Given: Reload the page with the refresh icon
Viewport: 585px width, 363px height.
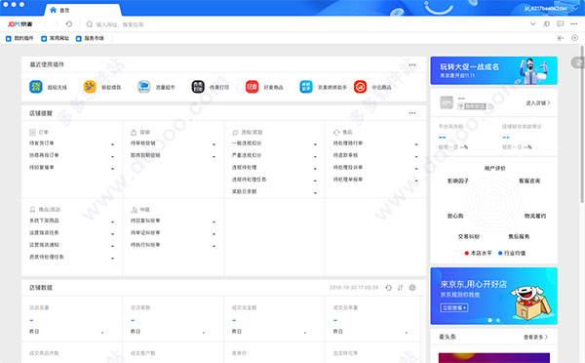Looking at the screenshot, I should click(x=69, y=24).
